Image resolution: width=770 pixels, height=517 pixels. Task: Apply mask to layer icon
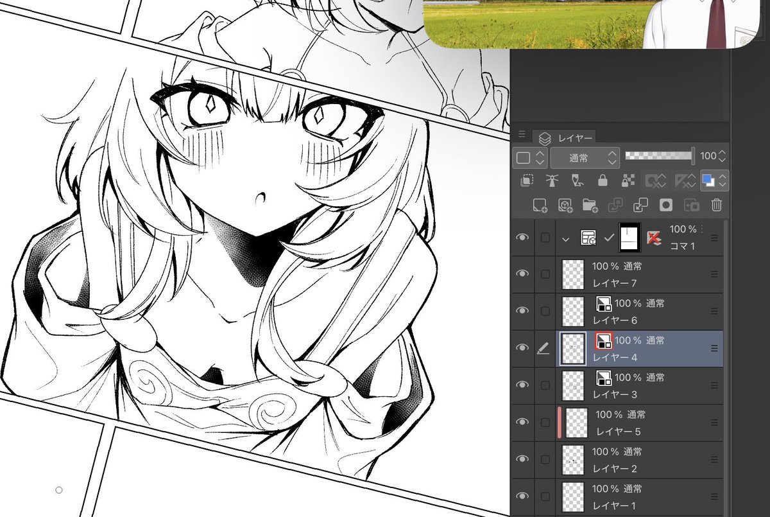point(691,206)
